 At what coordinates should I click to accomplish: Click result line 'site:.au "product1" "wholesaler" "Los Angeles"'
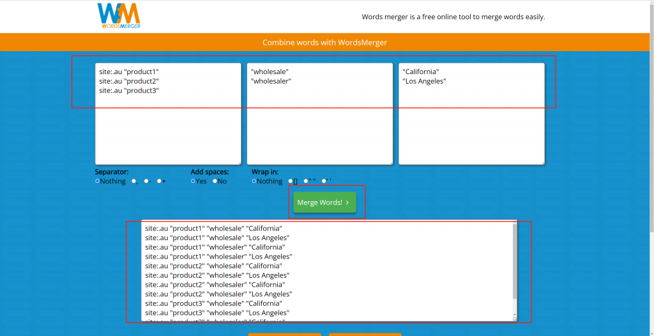point(218,256)
